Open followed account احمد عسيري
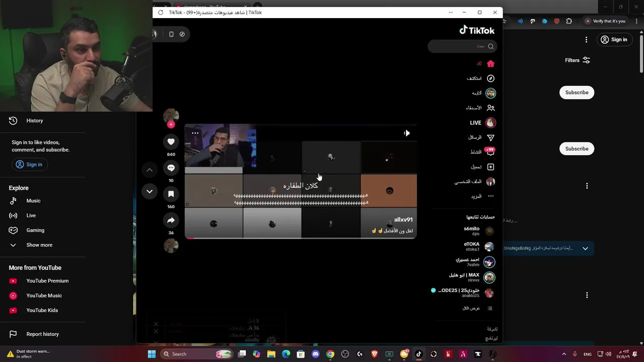This screenshot has width=644, height=362. tap(475, 262)
